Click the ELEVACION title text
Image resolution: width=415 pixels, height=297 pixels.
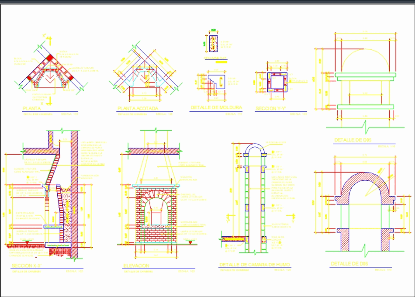coord(135,264)
